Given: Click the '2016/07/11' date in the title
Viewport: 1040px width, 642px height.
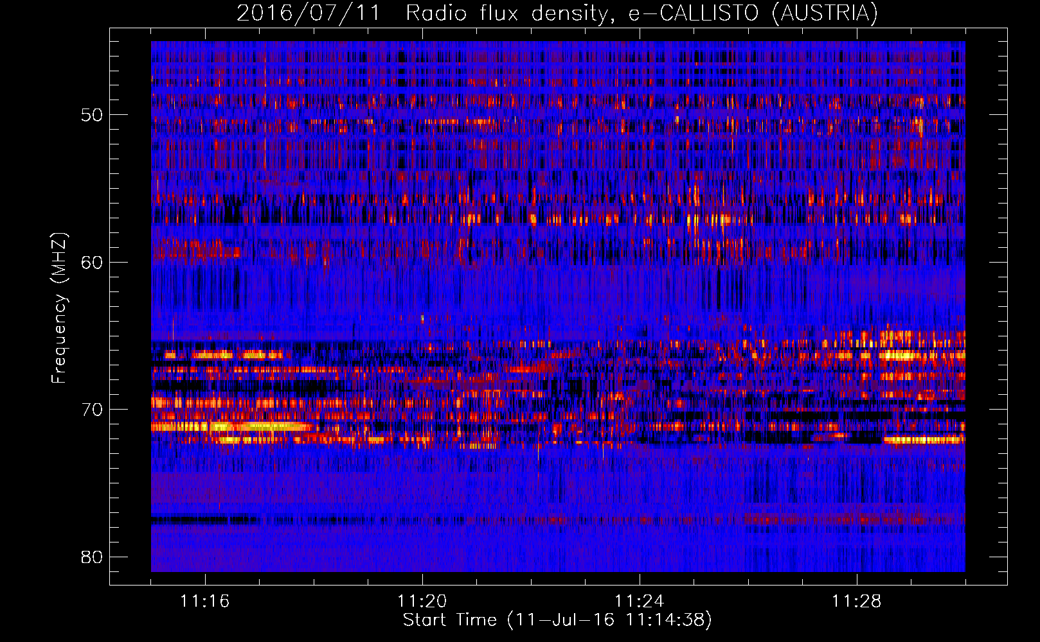Looking at the screenshot, I should coord(309,13).
